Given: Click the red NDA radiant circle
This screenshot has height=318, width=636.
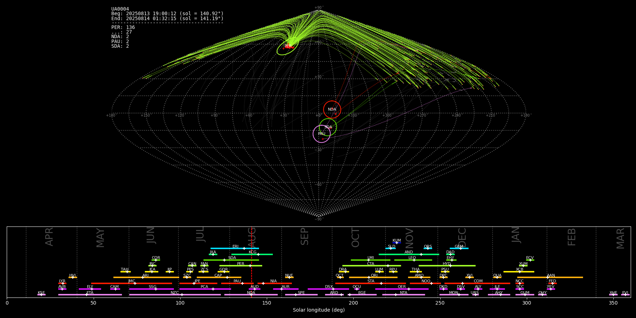Looking at the screenshot, I should click(332, 110).
